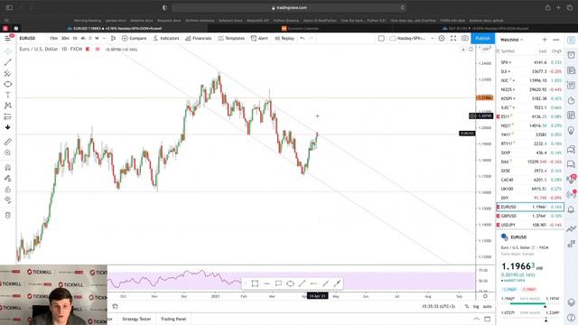This screenshot has width=578, height=325.
Task: Click the go-to-date icon below the chart
Action: pos(115,306)
